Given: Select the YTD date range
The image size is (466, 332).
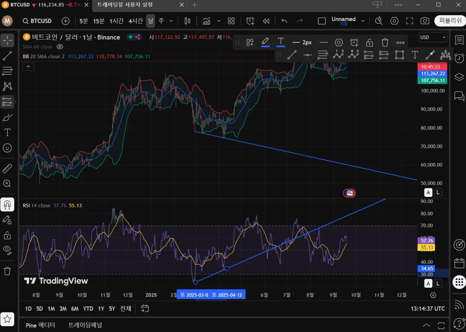Looking at the screenshot, I should pos(88,309).
